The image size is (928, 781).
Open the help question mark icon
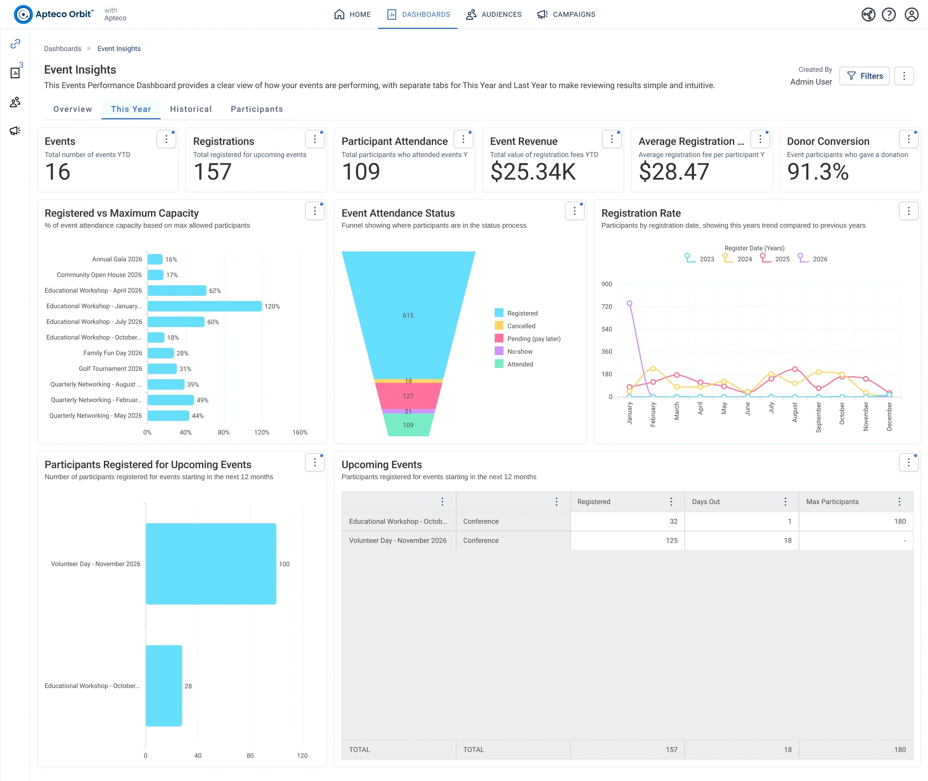889,14
